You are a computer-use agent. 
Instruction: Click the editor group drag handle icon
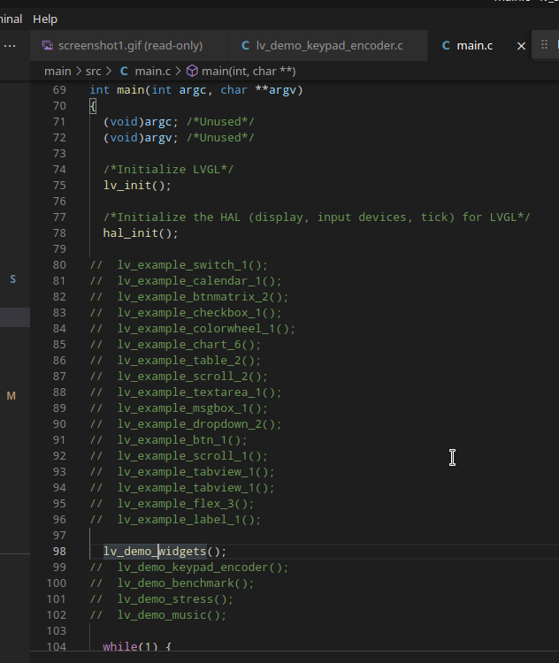(544, 44)
